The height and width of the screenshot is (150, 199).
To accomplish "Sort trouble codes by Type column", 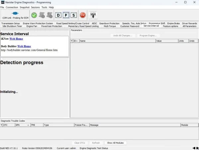I will [59, 125].
